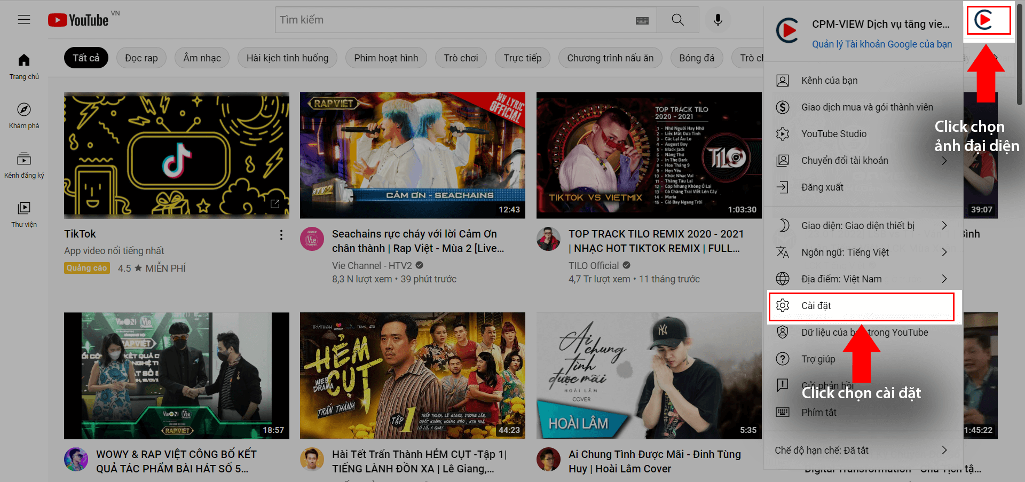Click channel avatar beside WOWY & RAP VIỆT video
This screenshot has height=482, width=1025.
[x=76, y=460]
